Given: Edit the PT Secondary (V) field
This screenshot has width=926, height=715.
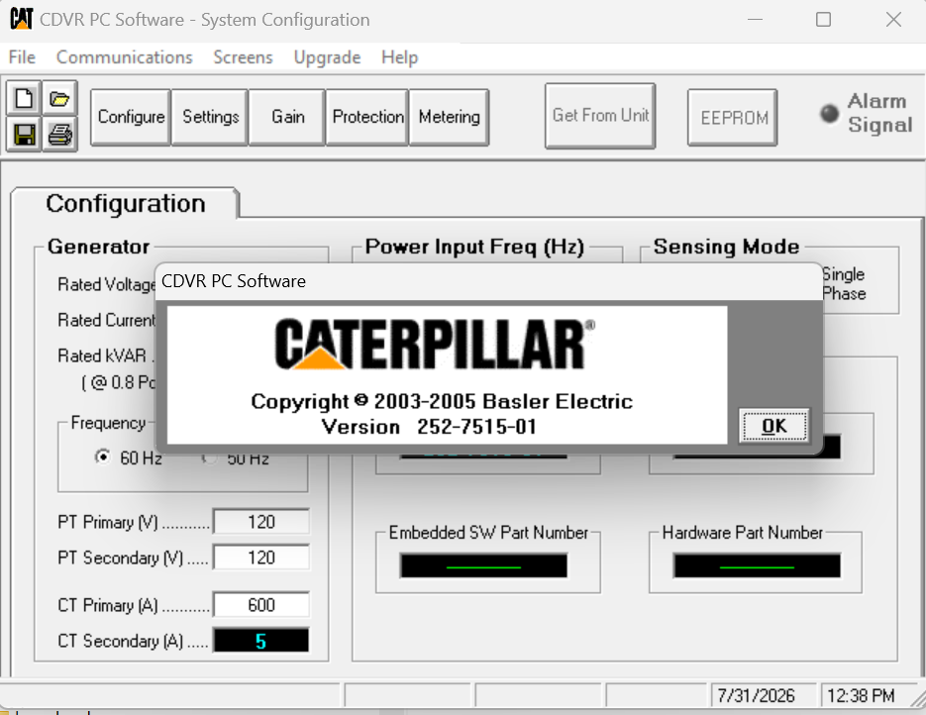Looking at the screenshot, I should [x=261, y=558].
